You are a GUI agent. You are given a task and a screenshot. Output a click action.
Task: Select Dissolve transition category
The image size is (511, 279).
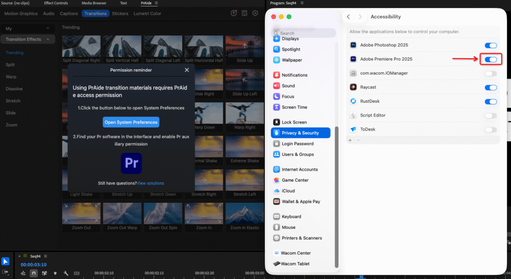point(14,89)
